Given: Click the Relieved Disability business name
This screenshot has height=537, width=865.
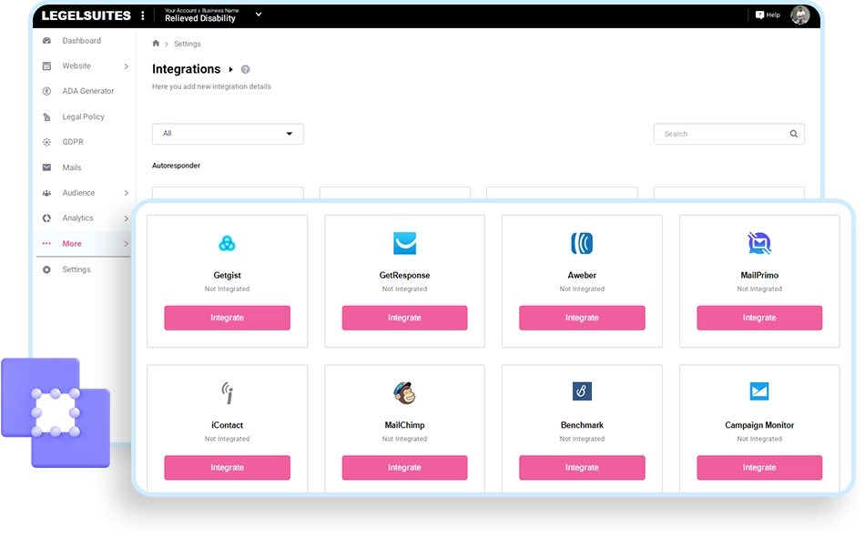Looking at the screenshot, I should [200, 18].
